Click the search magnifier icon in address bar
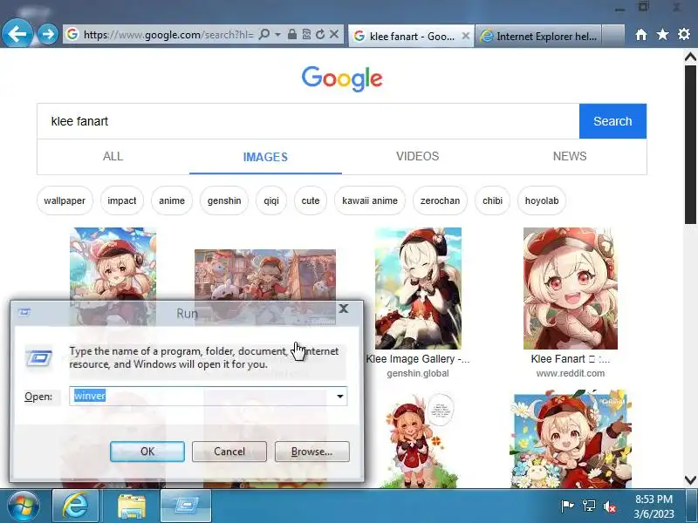 click(264, 34)
